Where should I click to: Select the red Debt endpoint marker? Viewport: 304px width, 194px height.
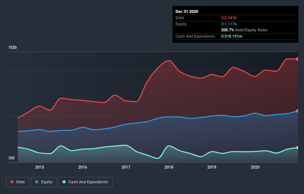[298, 59]
